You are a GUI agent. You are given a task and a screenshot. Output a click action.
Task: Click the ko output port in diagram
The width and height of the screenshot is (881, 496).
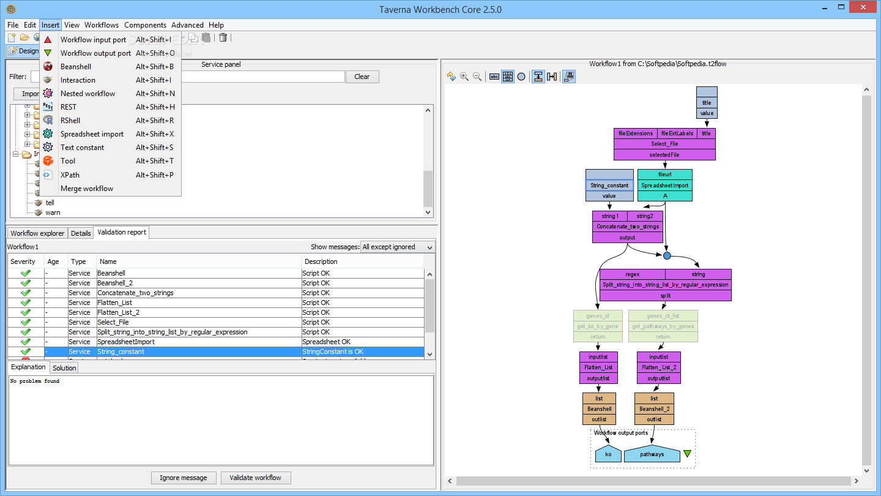(608, 454)
